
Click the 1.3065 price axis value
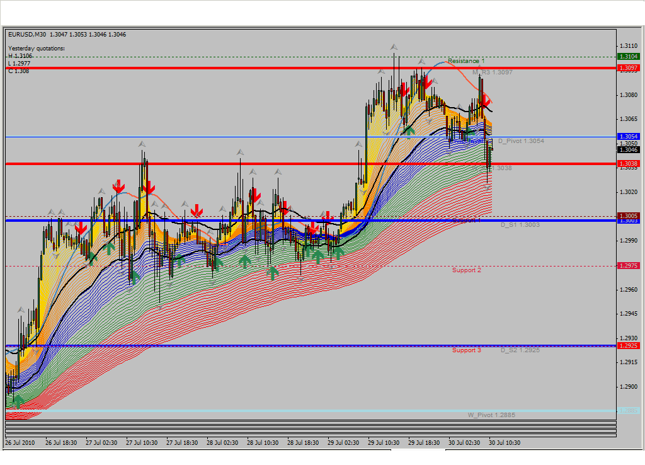(629, 119)
